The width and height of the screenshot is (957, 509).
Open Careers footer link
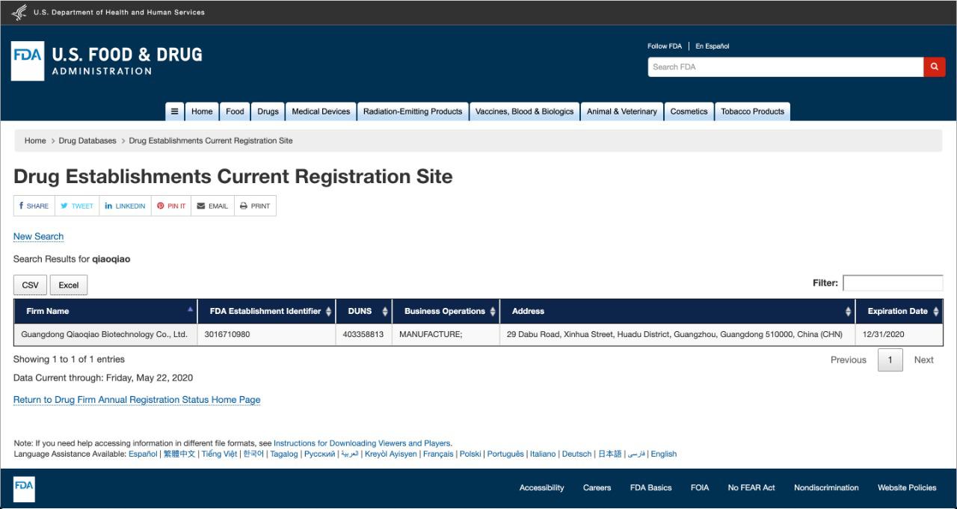pyautogui.click(x=597, y=488)
